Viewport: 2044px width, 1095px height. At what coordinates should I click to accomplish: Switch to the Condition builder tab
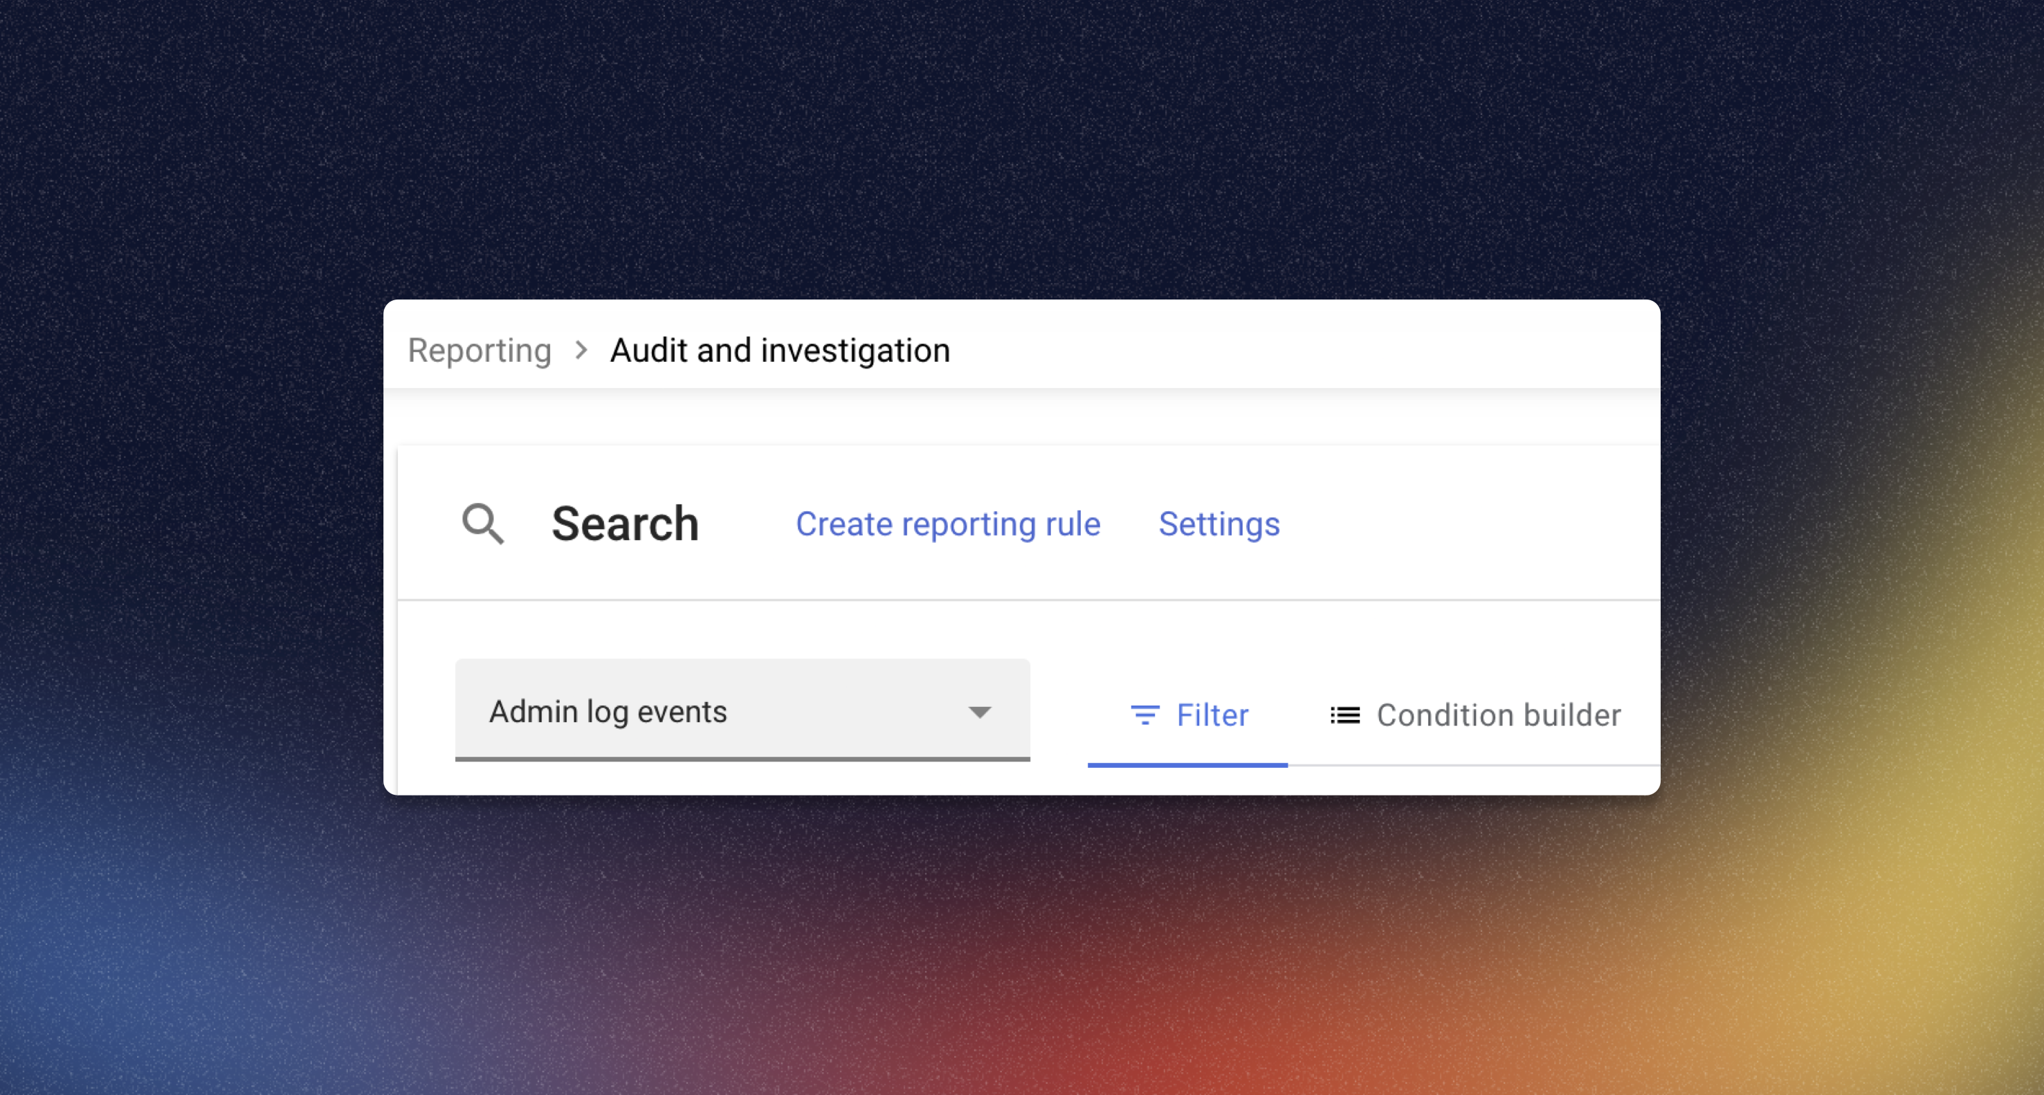[x=1475, y=715]
